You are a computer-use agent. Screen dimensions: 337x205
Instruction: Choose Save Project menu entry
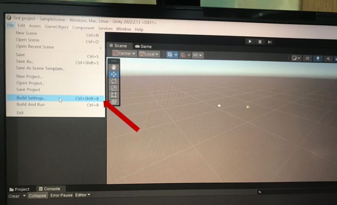[55, 89]
